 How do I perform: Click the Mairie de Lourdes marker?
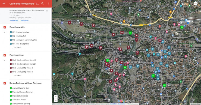point(162,88)
